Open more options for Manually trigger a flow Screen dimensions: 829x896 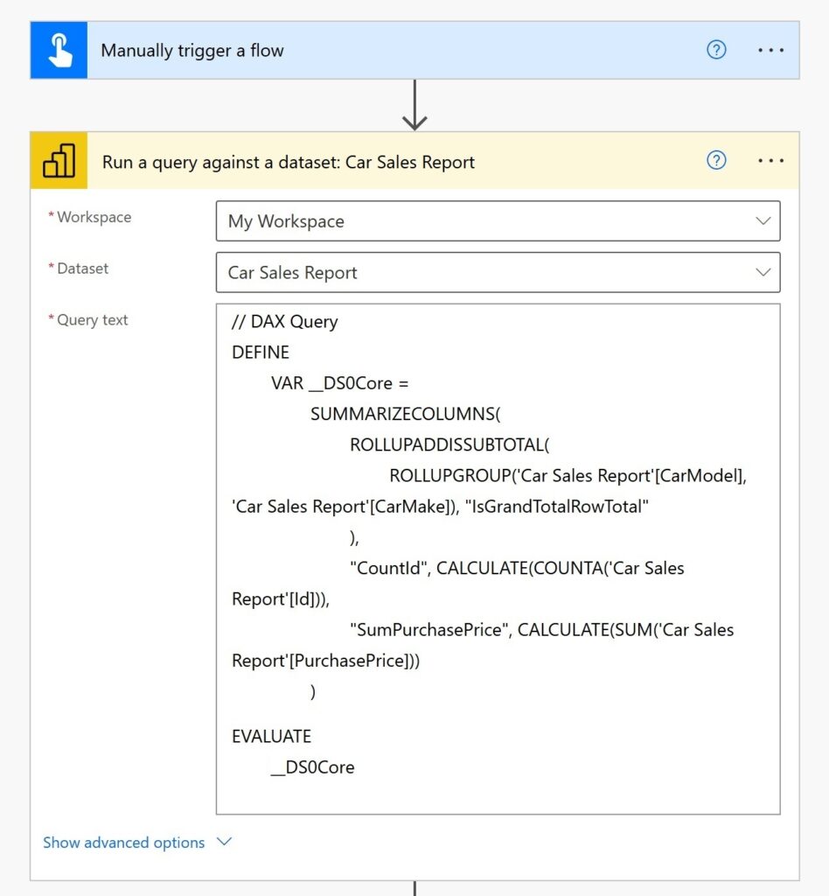coord(770,50)
